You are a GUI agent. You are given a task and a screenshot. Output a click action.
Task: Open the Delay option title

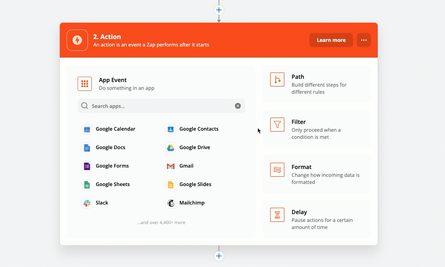pyautogui.click(x=299, y=212)
